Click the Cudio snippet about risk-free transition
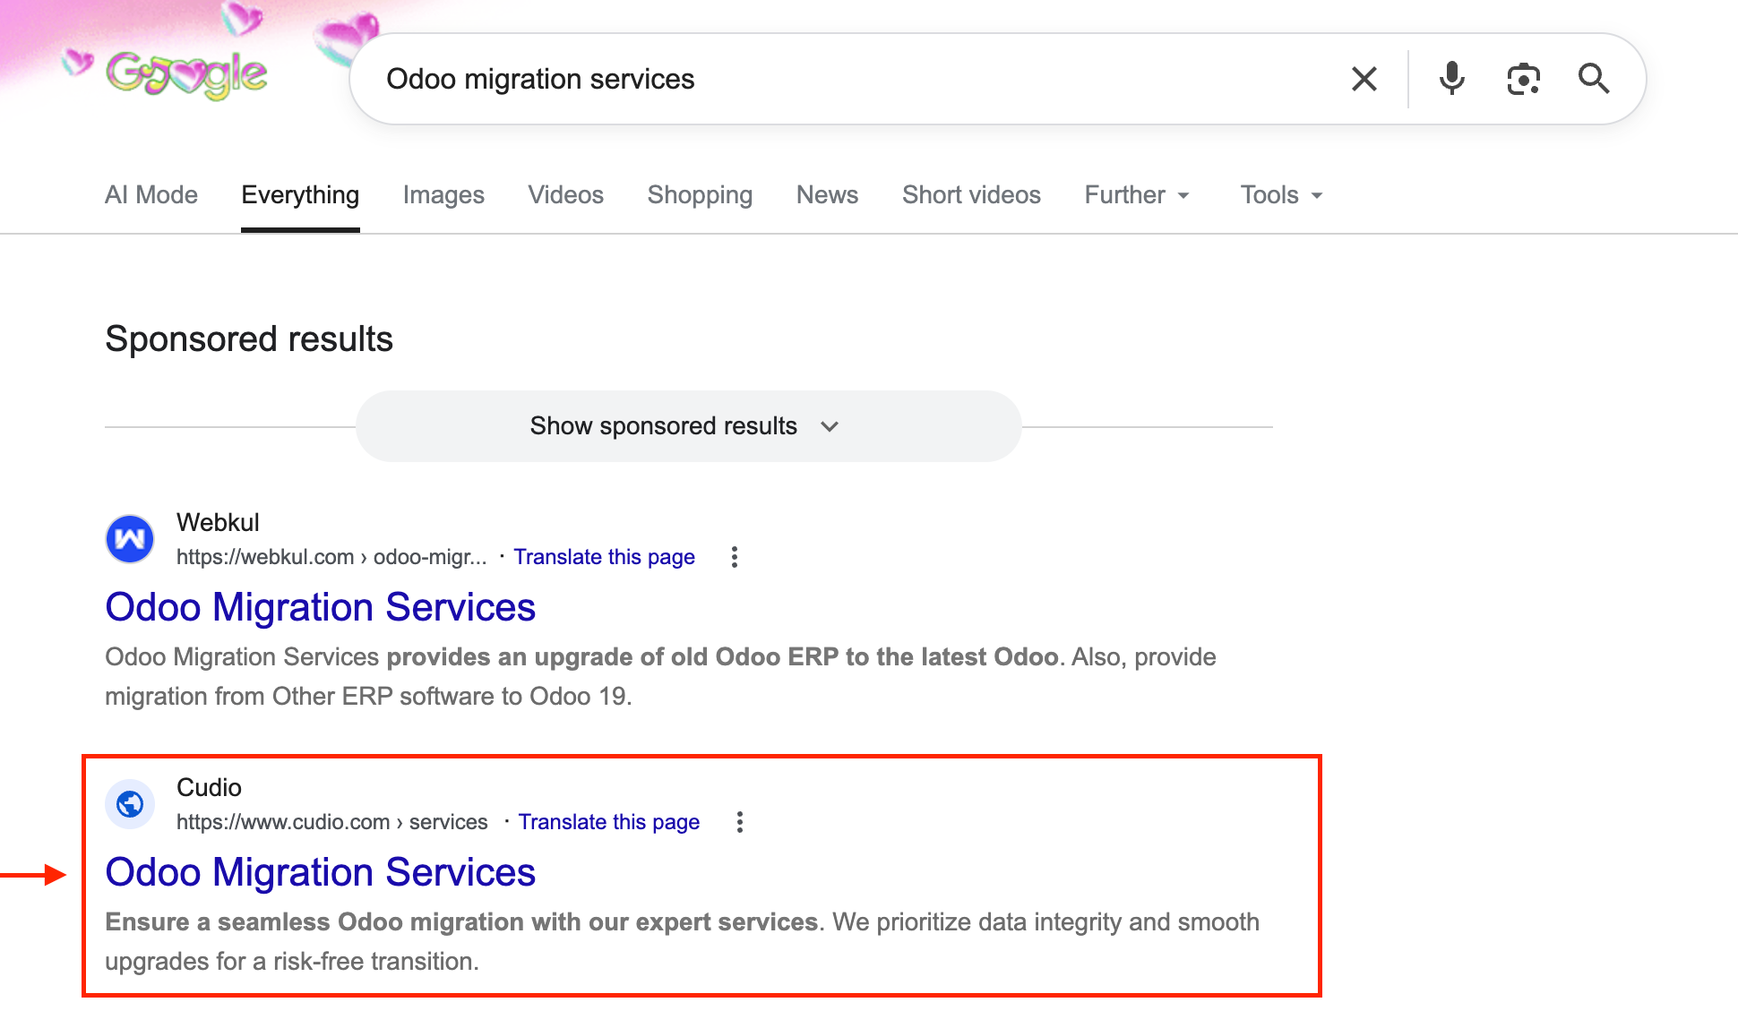Screen dimensions: 1738x1028 (682, 941)
